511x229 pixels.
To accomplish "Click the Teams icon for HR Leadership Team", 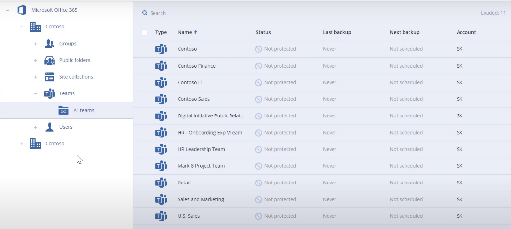I will click(161, 149).
